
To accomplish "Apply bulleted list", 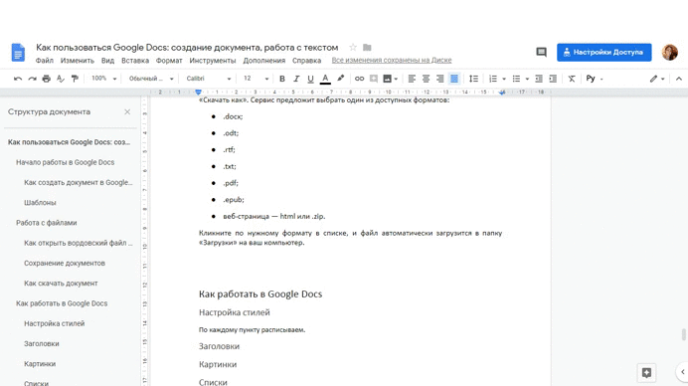I will 516,79.
